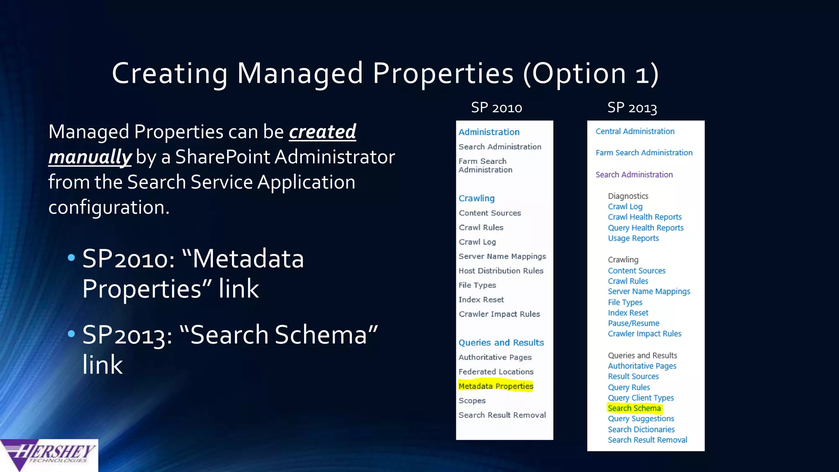The image size is (839, 472).
Task: Open Search Result Removal in SP 2013 panel
Action: tap(648, 440)
